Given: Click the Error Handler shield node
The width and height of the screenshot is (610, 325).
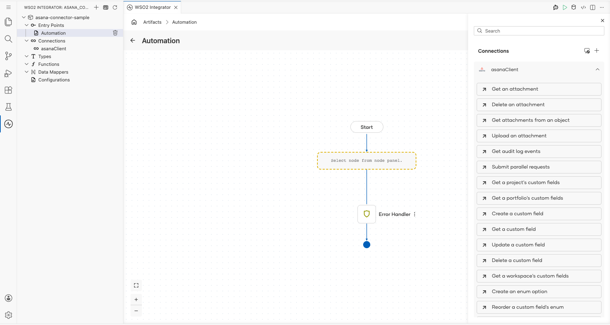Looking at the screenshot, I should (367, 214).
